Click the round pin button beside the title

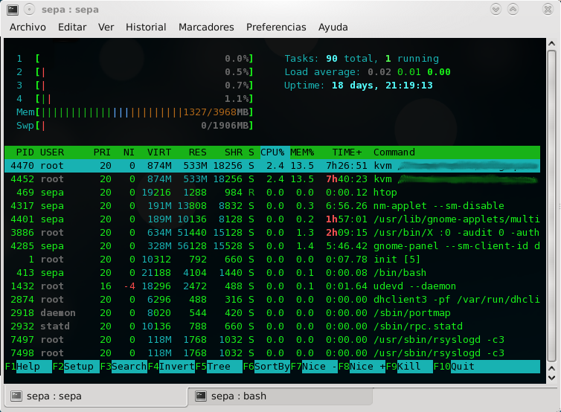point(29,10)
